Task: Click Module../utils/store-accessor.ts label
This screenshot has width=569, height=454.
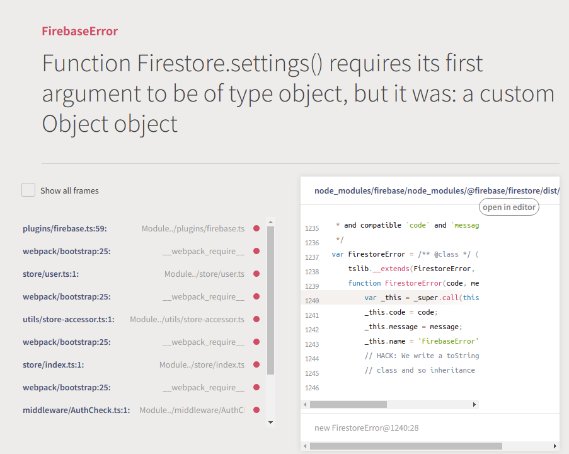Action: tap(187, 319)
